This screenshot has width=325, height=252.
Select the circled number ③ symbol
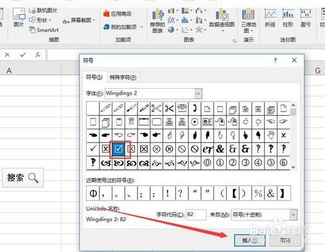(x=245, y=163)
